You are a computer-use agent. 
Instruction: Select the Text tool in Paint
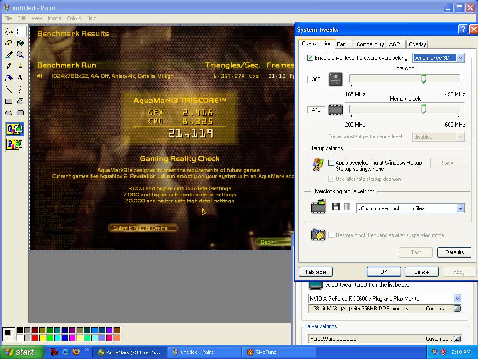[21, 78]
